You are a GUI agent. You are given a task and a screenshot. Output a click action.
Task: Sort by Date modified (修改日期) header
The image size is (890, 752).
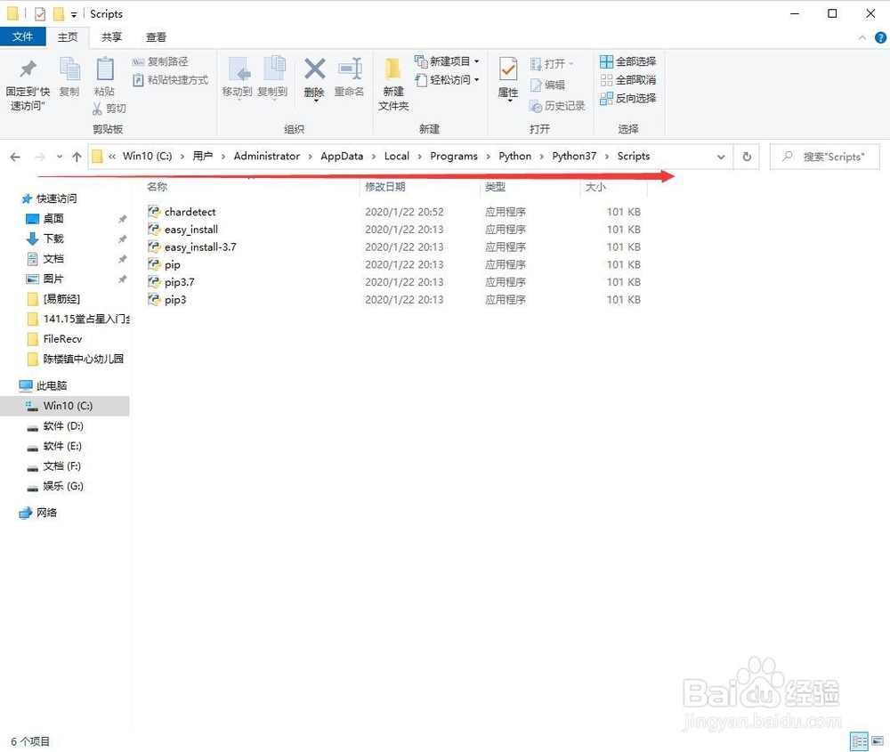pyautogui.click(x=384, y=187)
